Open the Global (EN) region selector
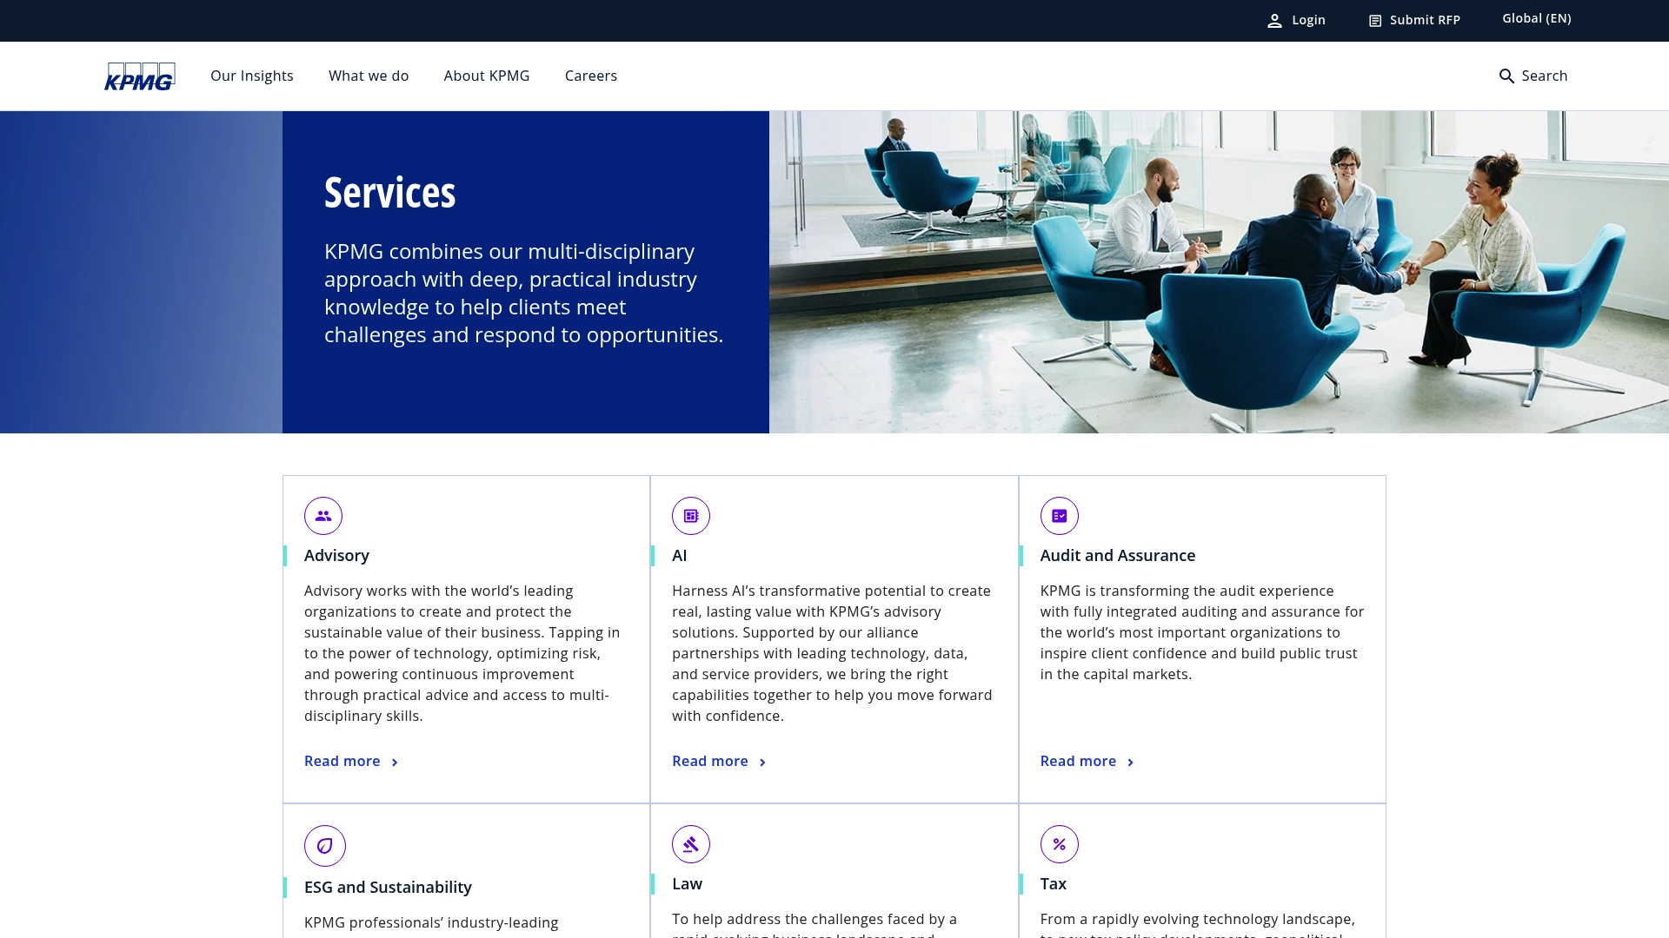Viewport: 1669px width, 938px height. coord(1537,18)
